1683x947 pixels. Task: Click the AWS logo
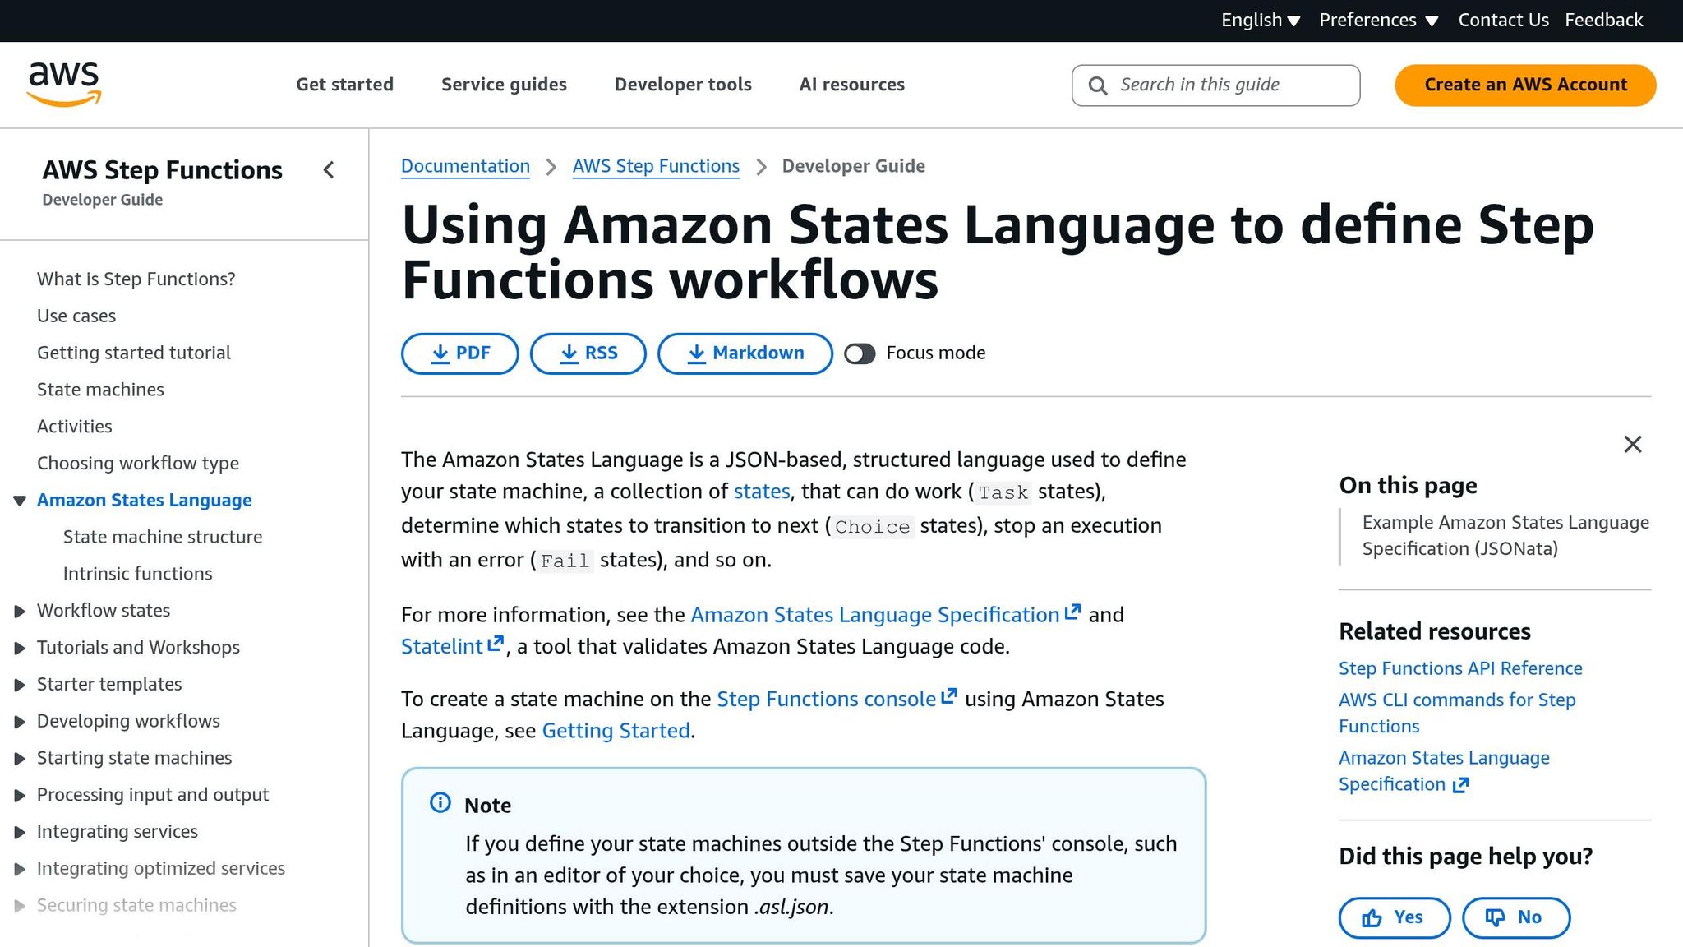pyautogui.click(x=64, y=84)
